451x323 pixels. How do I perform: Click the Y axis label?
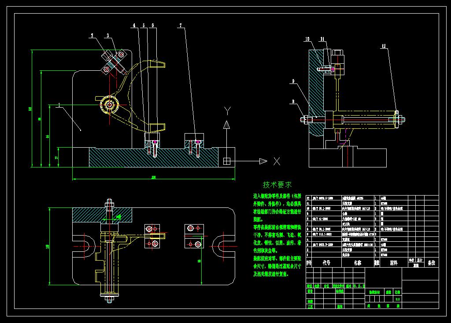pyautogui.click(x=227, y=111)
